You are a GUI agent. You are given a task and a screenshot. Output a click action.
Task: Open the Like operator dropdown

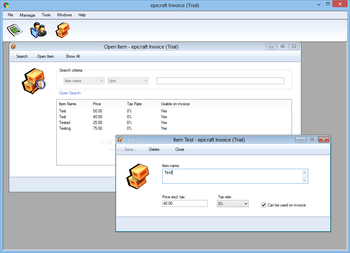pos(128,81)
